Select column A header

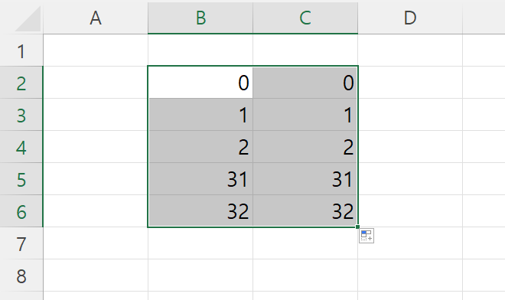pyautogui.click(x=96, y=18)
